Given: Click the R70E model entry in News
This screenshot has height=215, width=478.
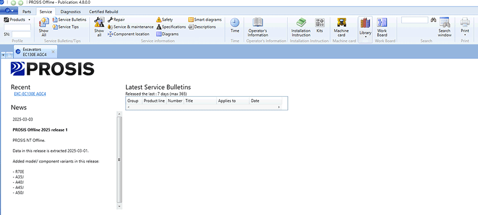Looking at the screenshot, I should [x=19, y=172].
